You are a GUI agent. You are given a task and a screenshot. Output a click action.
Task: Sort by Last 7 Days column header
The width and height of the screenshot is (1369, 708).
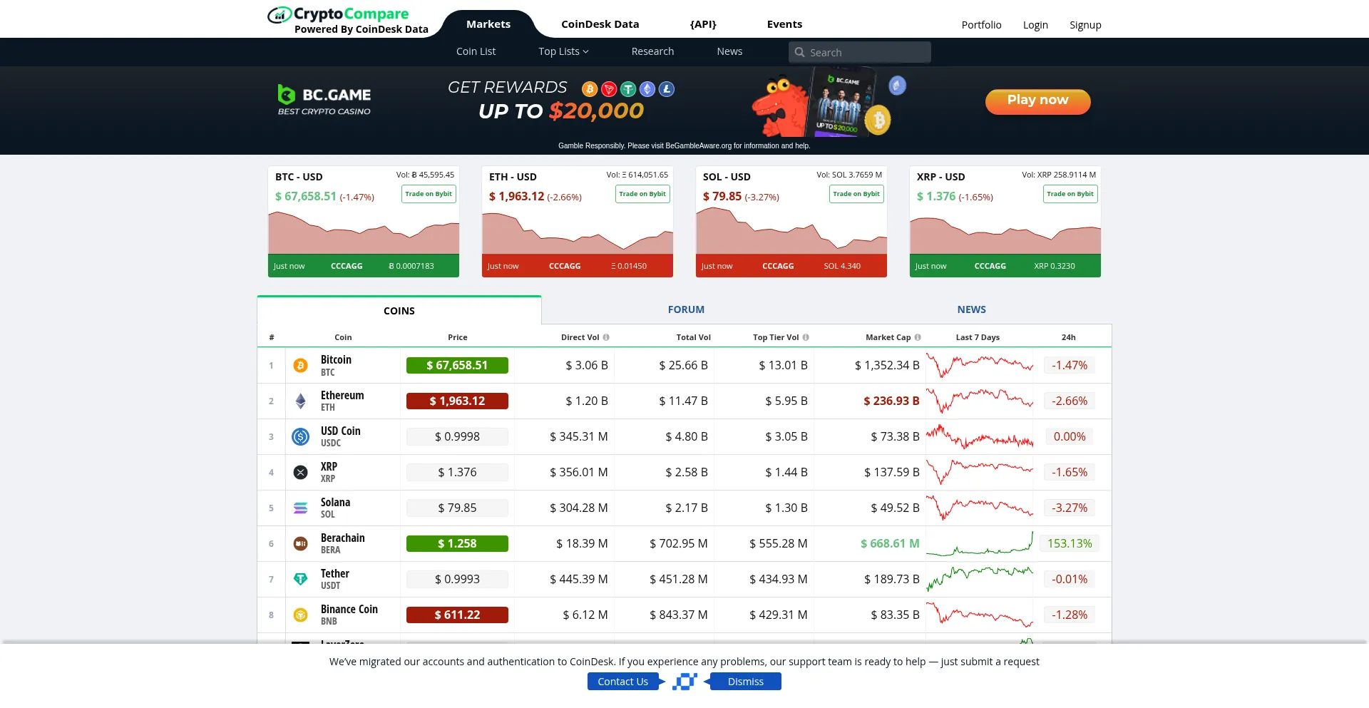(978, 337)
